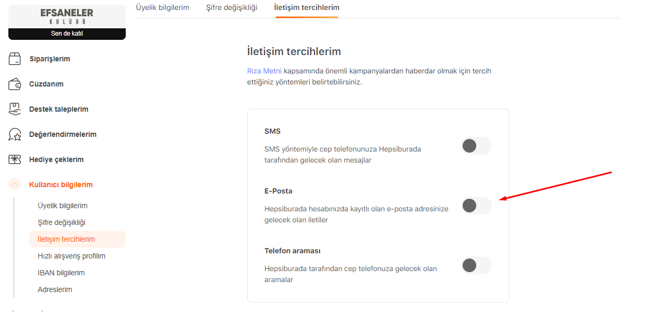
Task: Select the Destek taleplerim hand icon
Action: click(15, 109)
